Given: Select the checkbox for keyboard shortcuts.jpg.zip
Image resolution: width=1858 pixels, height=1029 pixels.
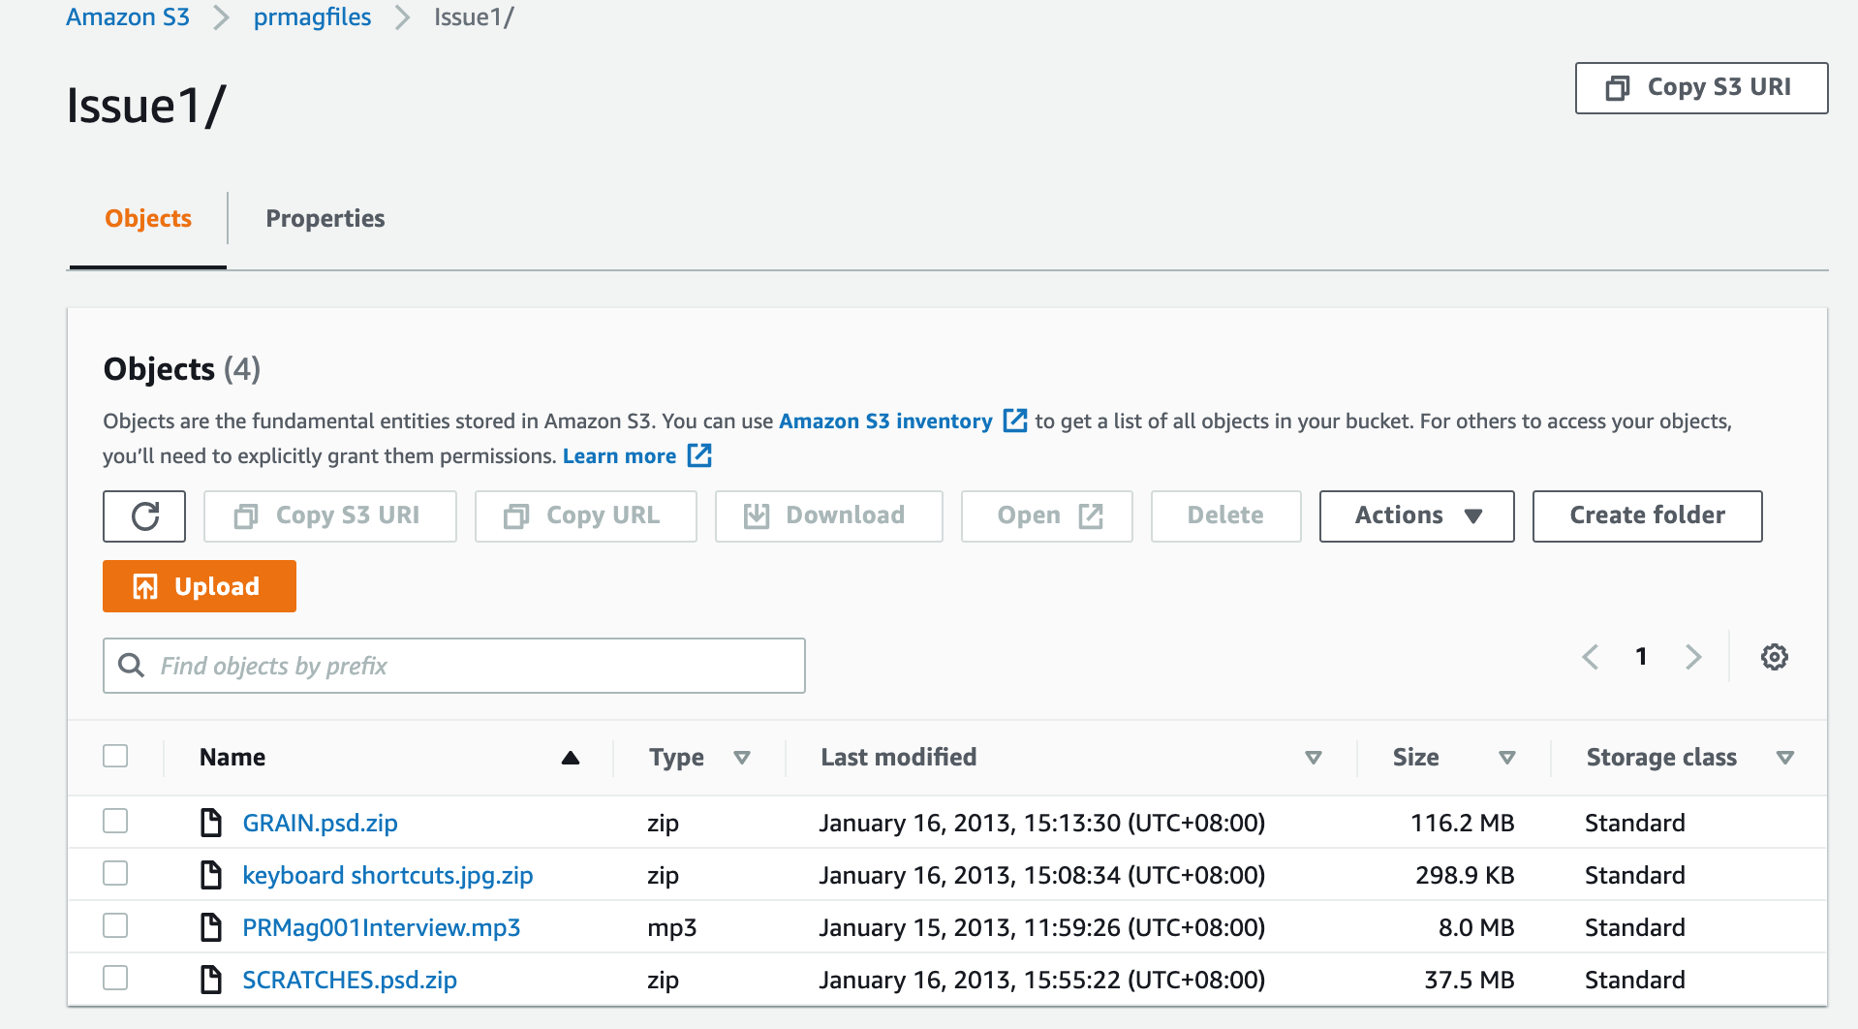Looking at the screenshot, I should coord(114,873).
